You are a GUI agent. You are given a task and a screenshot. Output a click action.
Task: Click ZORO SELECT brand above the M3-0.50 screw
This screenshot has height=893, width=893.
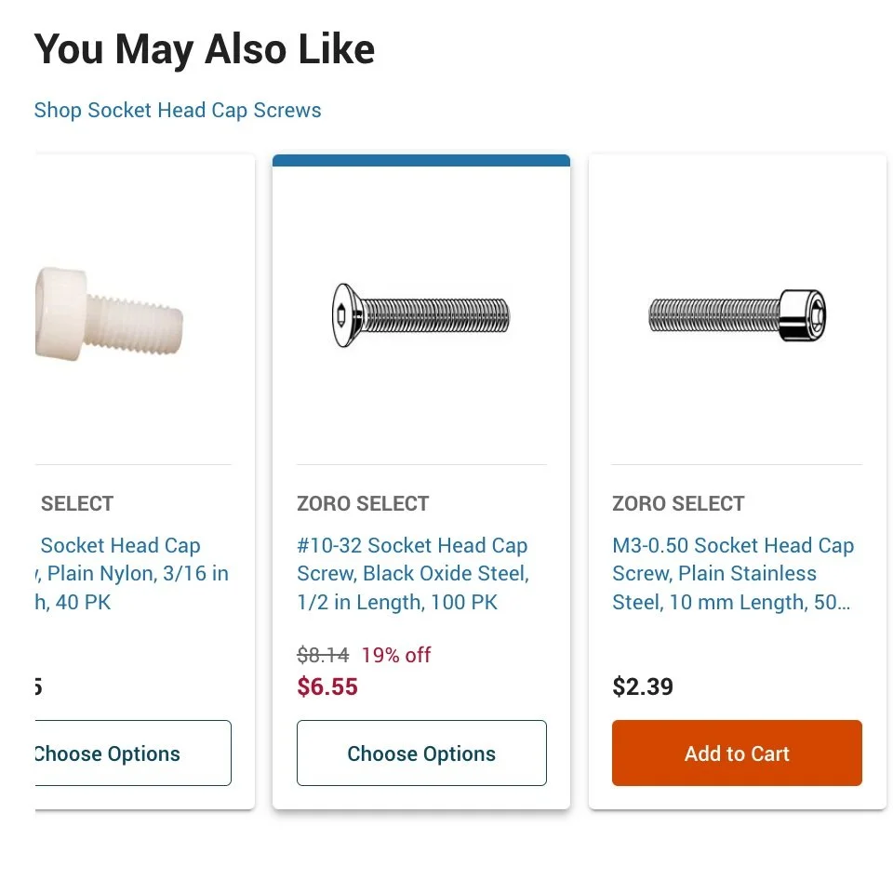(x=678, y=504)
